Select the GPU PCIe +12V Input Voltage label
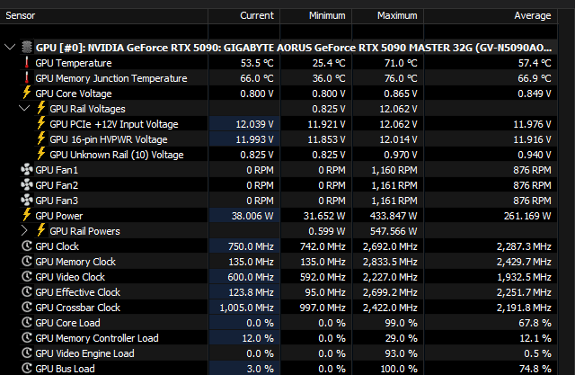This screenshot has height=375, width=575. point(114,124)
